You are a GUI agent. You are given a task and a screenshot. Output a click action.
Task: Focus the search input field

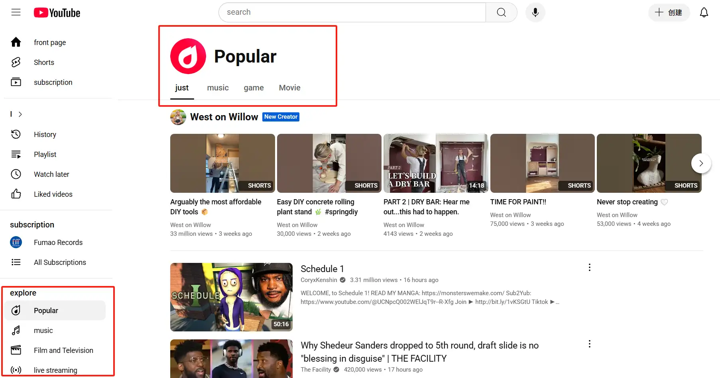pos(352,12)
